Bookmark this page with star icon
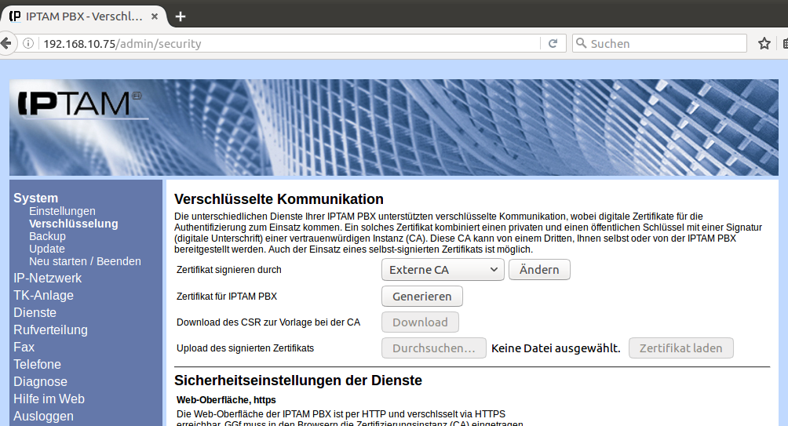The image size is (788, 426). (764, 44)
